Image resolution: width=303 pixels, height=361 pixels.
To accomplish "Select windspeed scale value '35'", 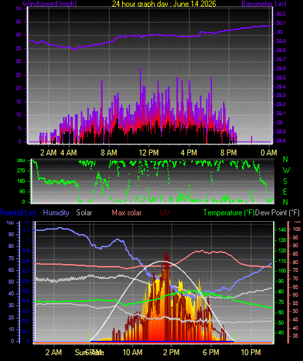I will coord(18,48).
